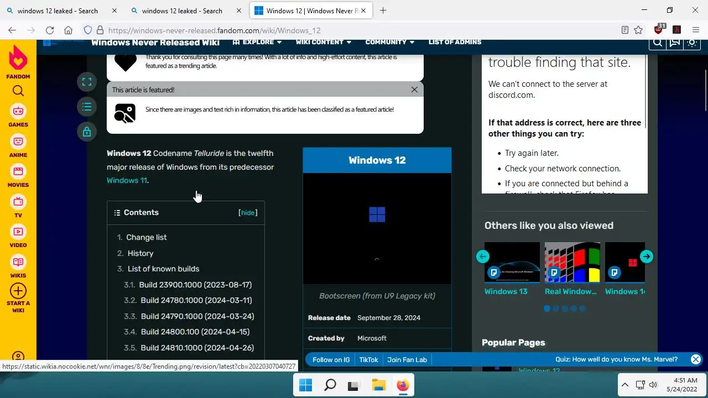708x398 pixels.
Task: Open wiki discussions icon in header
Action: pyautogui.click(x=675, y=43)
